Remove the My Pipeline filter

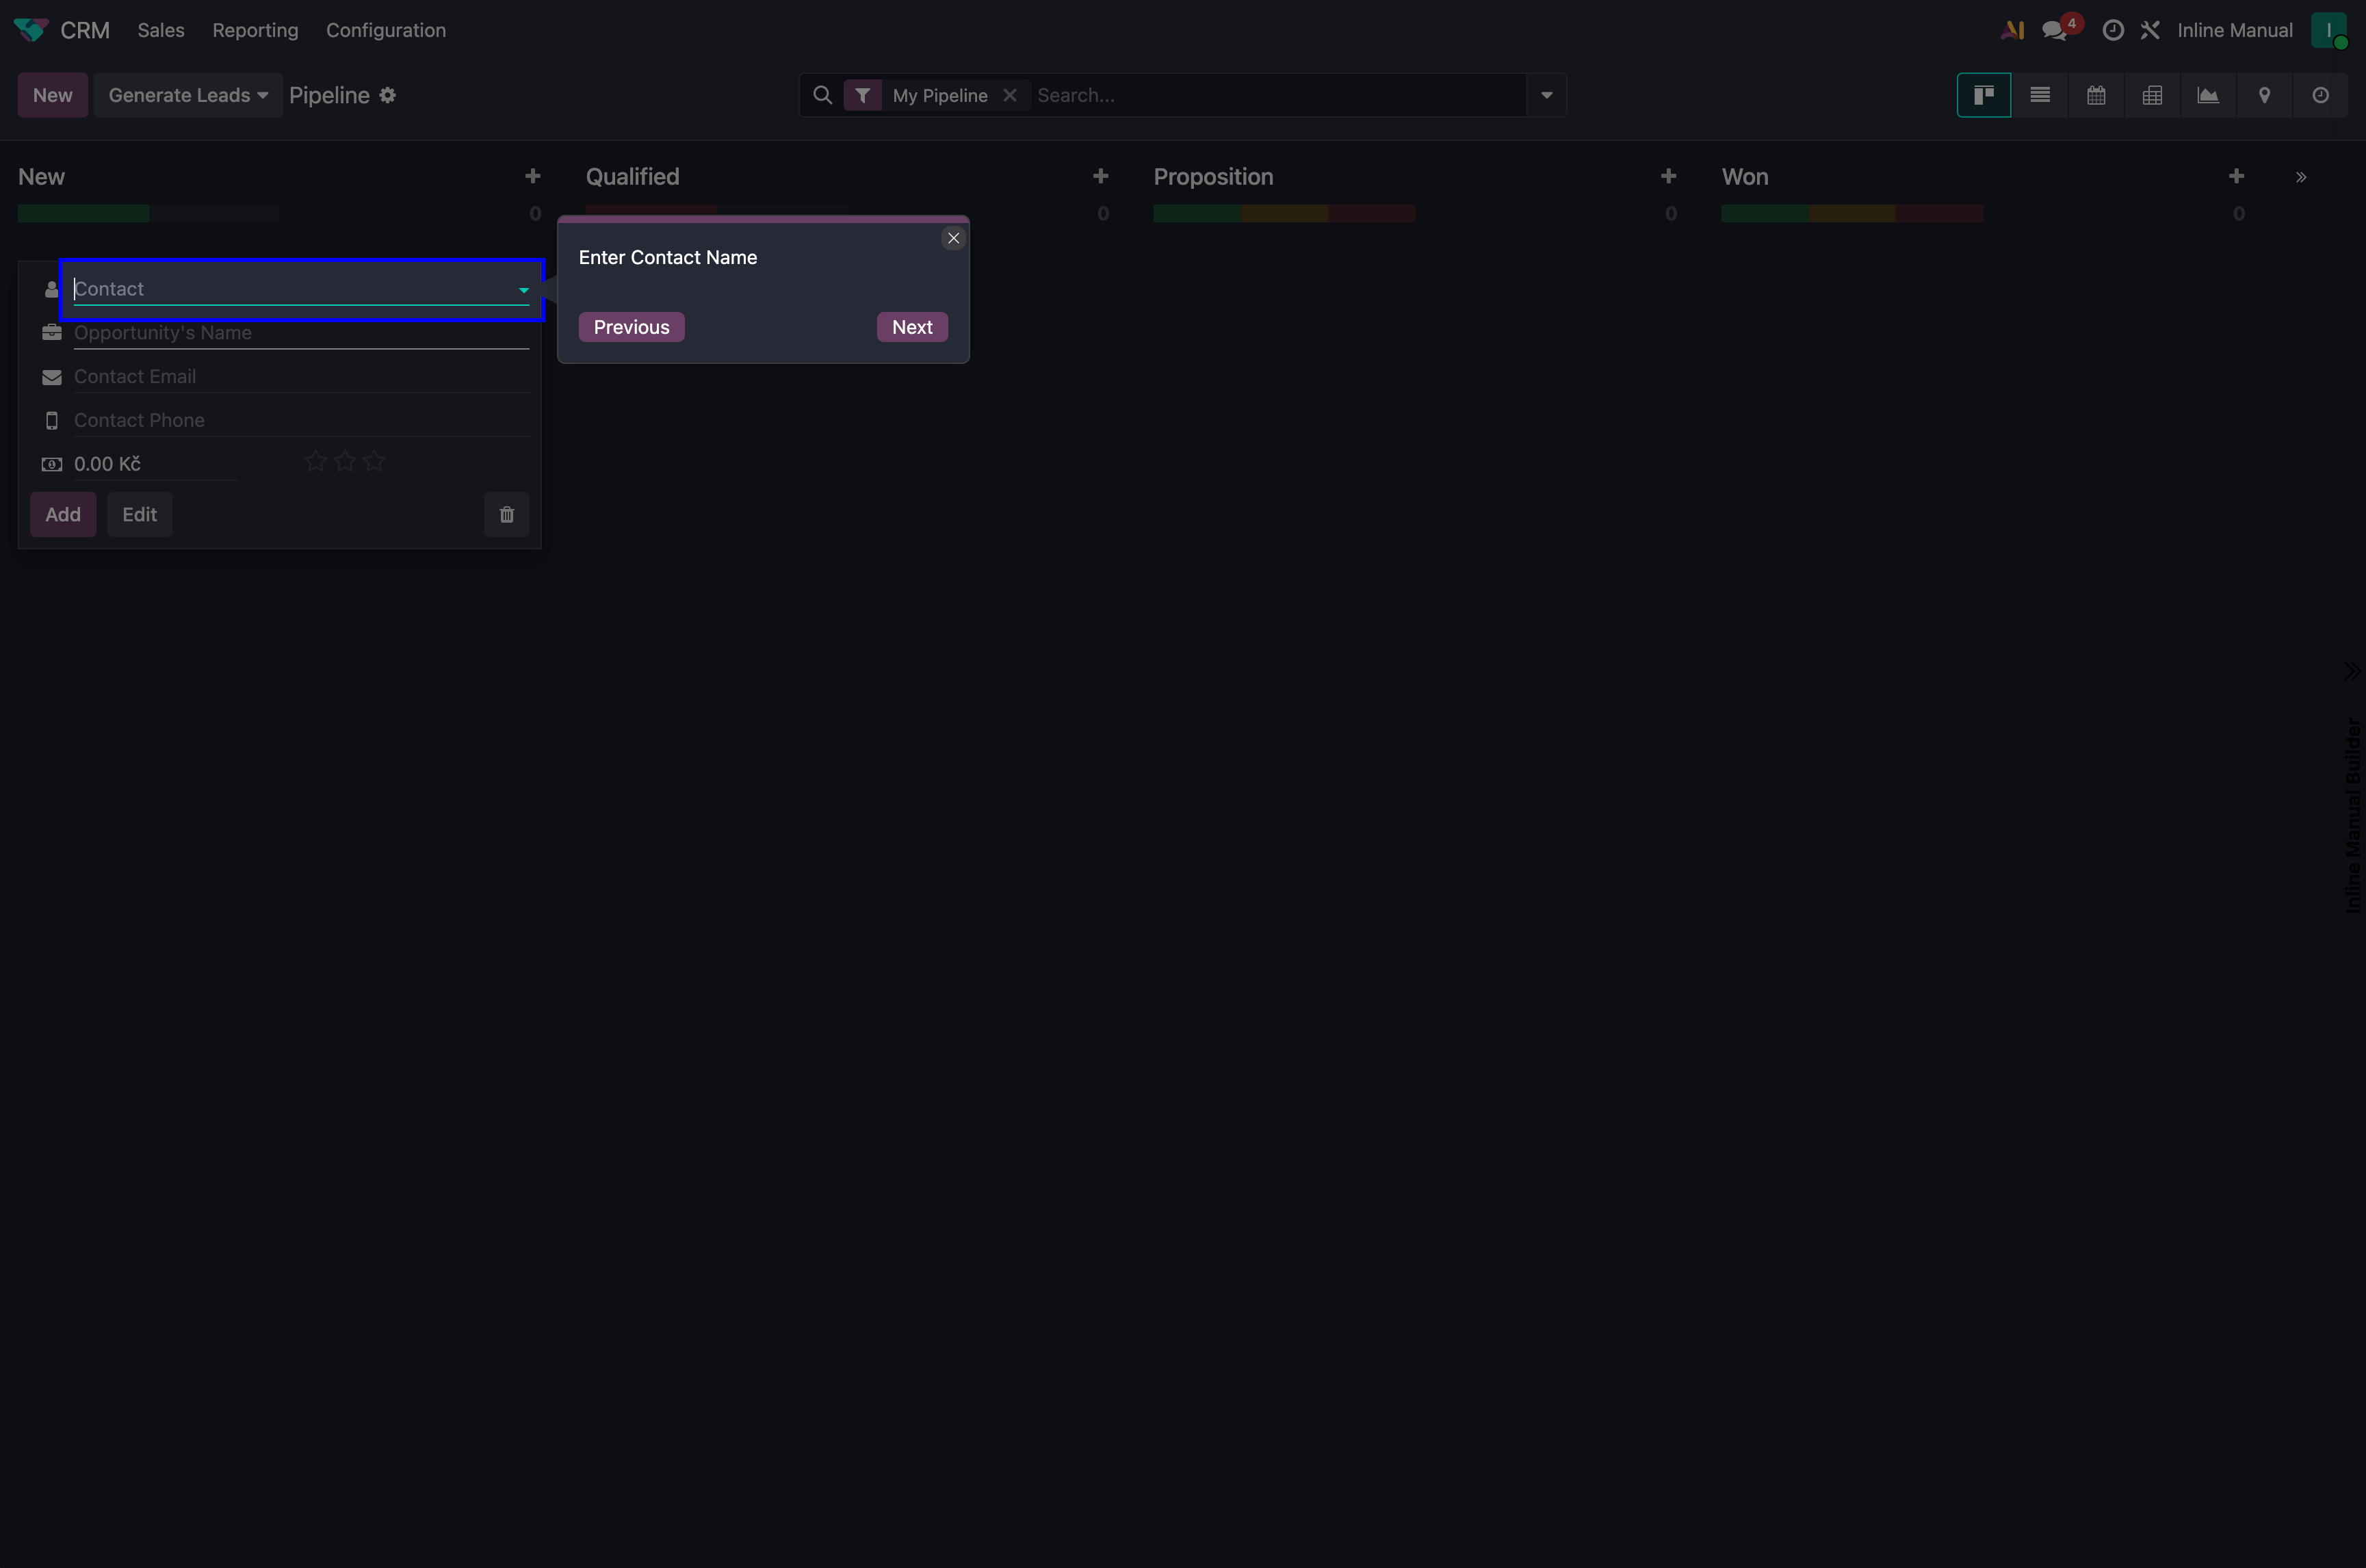(1010, 95)
